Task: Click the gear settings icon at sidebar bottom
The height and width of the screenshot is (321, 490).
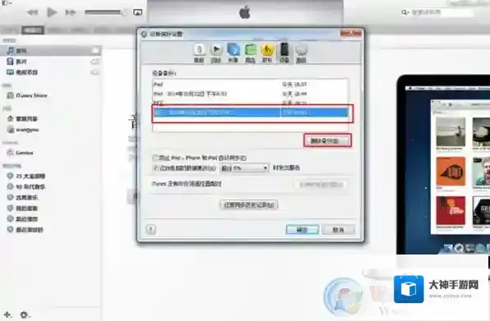Action: 24,314
